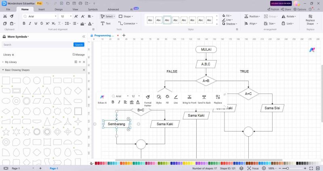
Task: Open the Fill dropdown in Styles group
Action: pyautogui.click(x=227, y=16)
